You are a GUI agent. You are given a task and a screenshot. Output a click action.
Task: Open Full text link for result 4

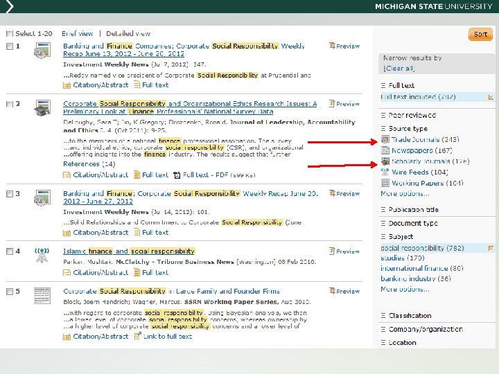pos(155,273)
